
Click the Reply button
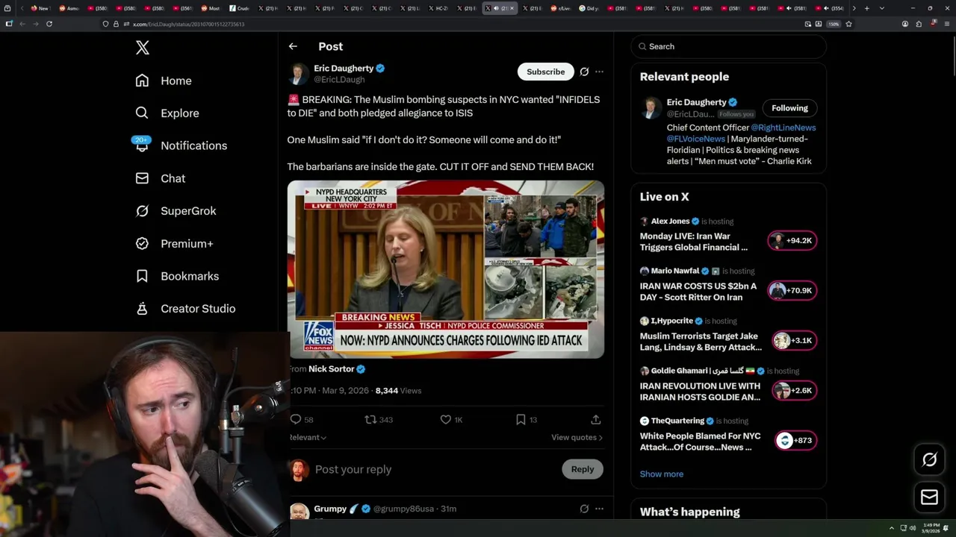point(583,469)
